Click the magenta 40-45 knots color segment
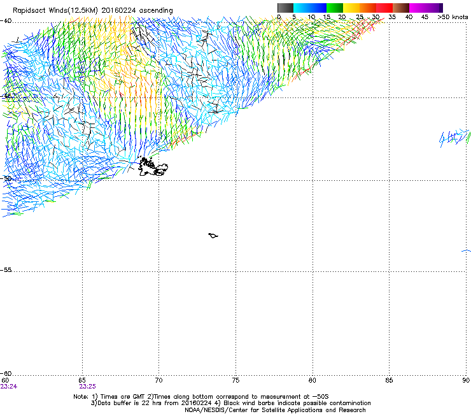Image resolution: width=471 pixels, height=414 pixels. (418, 8)
